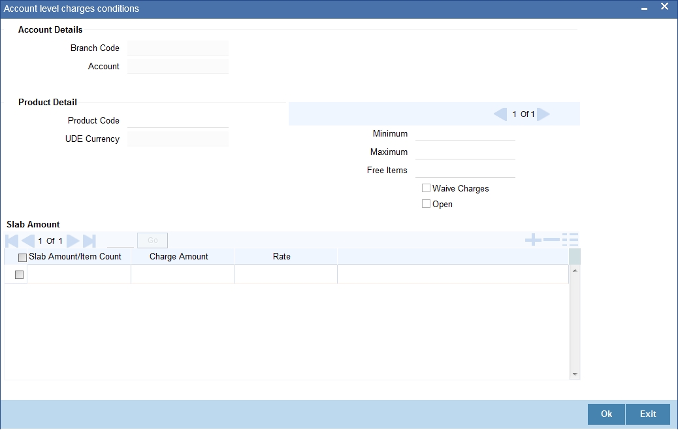Show next product detail record

point(543,114)
